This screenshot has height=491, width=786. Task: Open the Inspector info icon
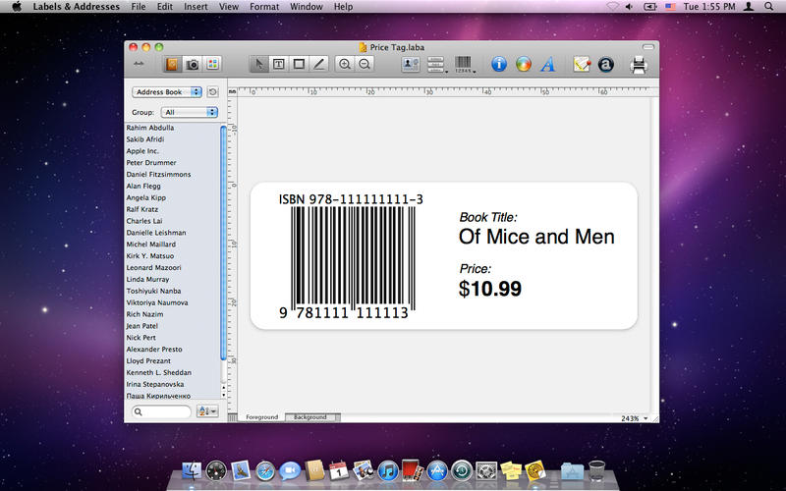499,64
